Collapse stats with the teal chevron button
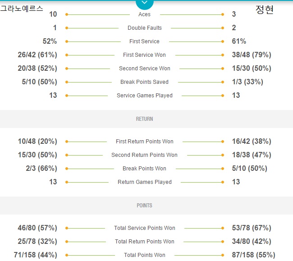Screen dimensions: 293x261 pos(144,4)
